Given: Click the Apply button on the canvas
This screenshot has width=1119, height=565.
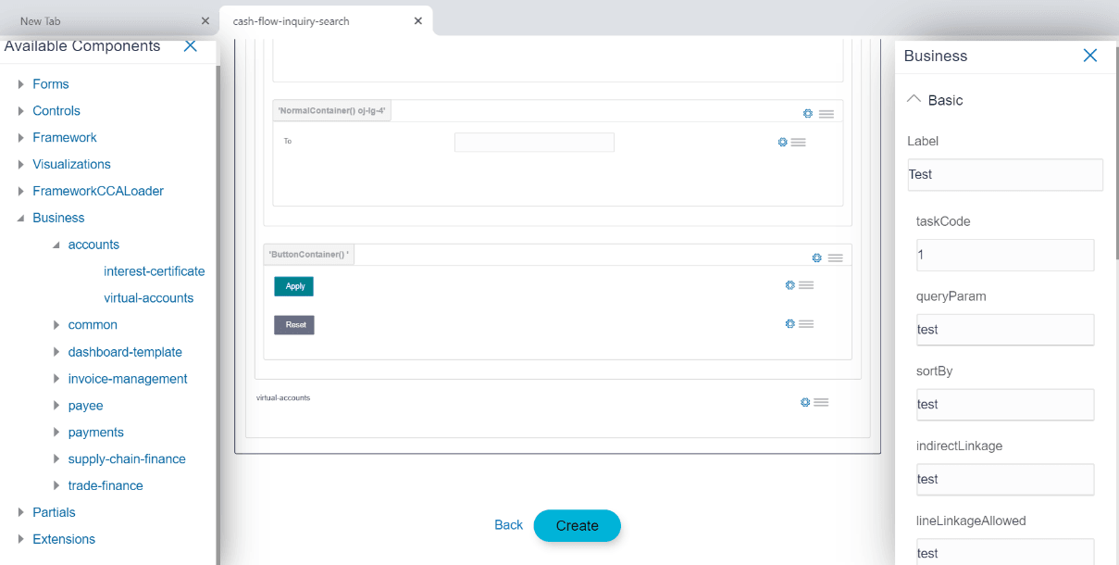Looking at the screenshot, I should [x=294, y=286].
